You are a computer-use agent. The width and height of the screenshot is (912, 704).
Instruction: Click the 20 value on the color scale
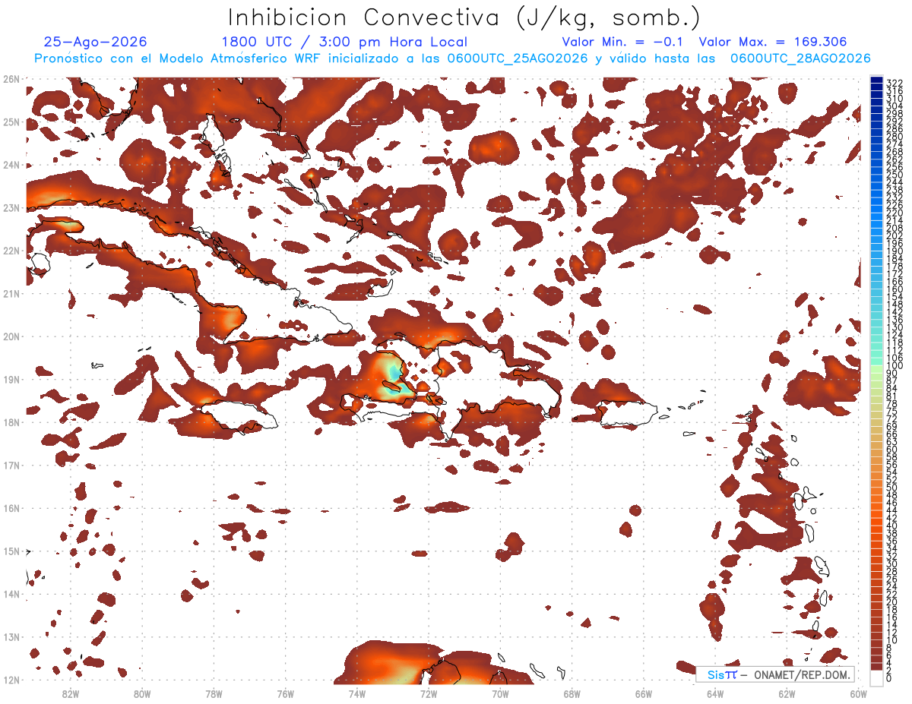tap(892, 602)
